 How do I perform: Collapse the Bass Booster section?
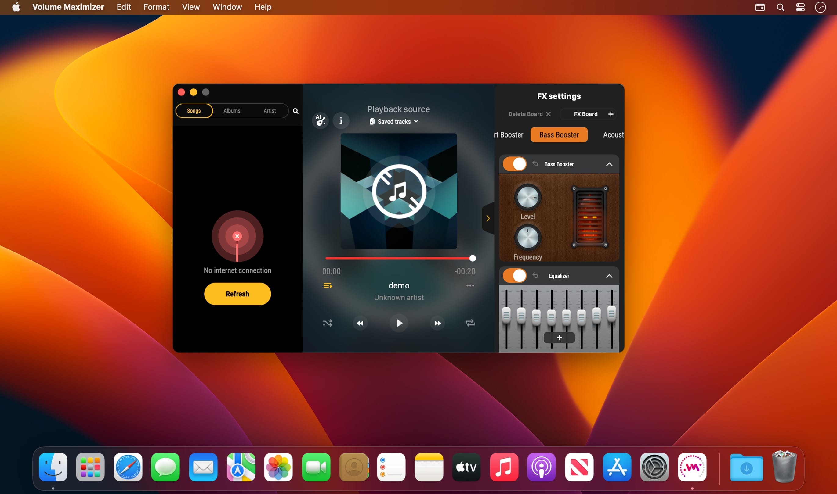coord(609,164)
